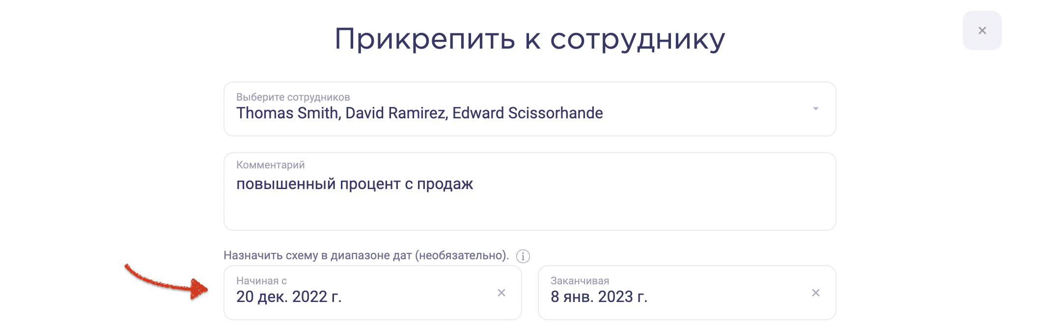Clear the Заканчивая date value
Image resolution: width=1058 pixels, height=330 pixels.
(816, 293)
